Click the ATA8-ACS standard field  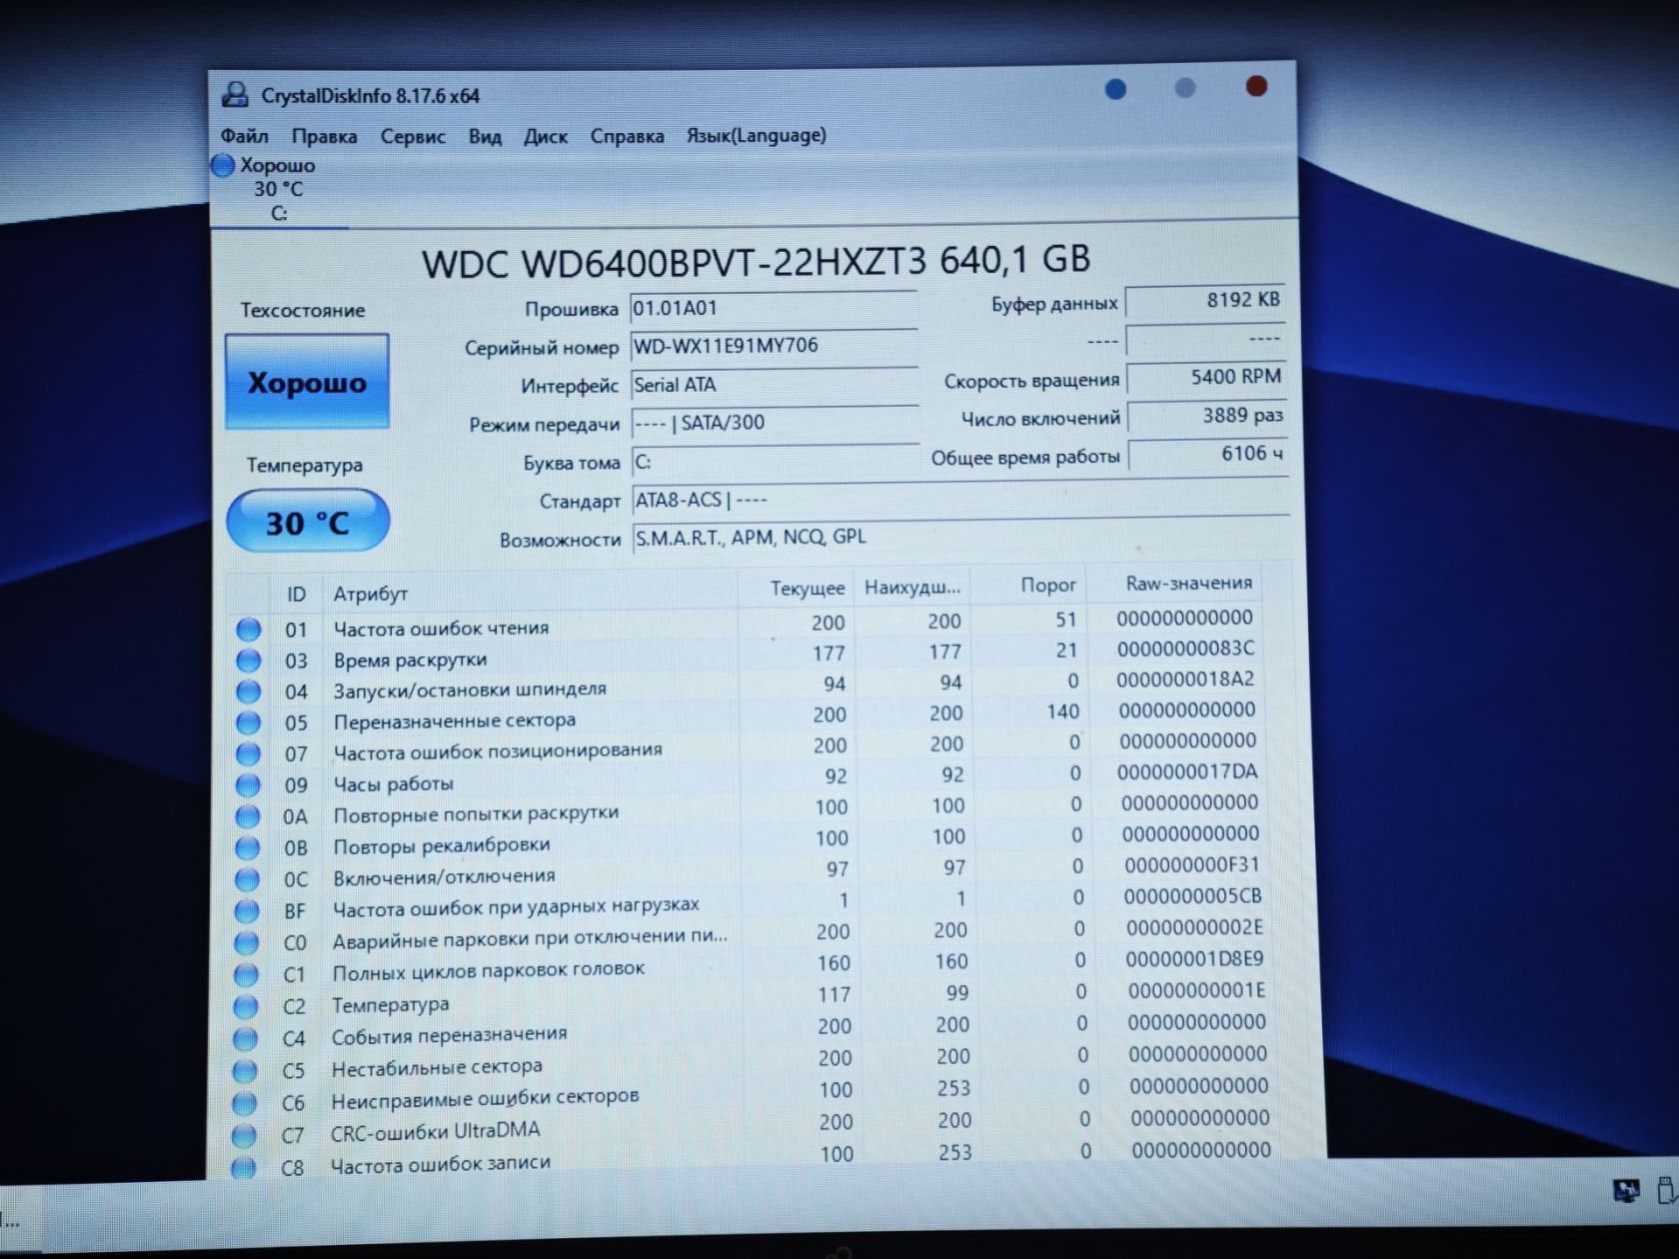pyautogui.click(x=959, y=500)
